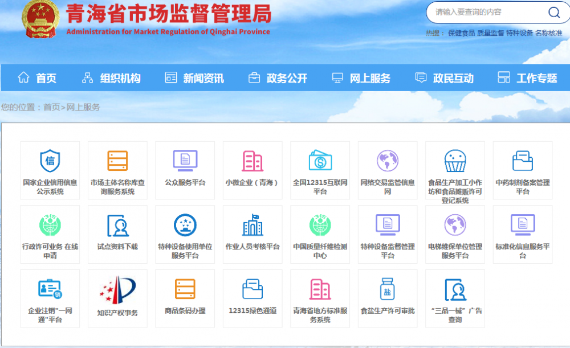The width and height of the screenshot is (570, 348).
Task: Go to 政民互动 in navigation bar
Action: click(x=444, y=78)
